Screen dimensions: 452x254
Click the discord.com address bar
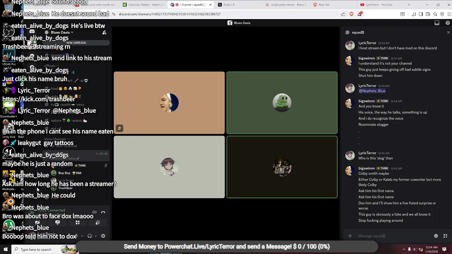(x=226, y=14)
